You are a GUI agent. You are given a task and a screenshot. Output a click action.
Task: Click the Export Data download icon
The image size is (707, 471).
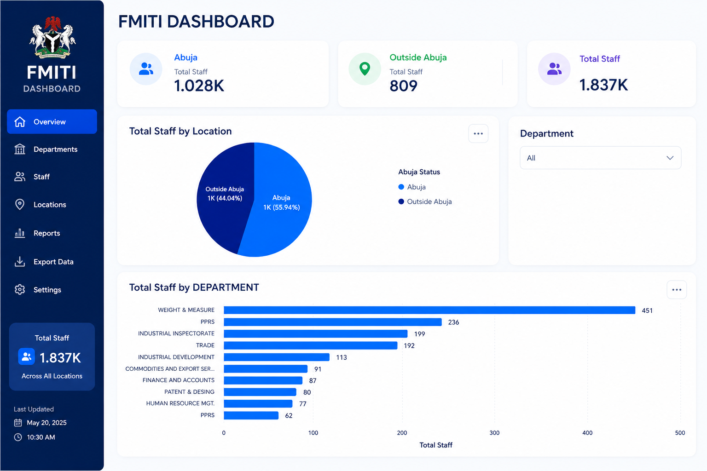pos(20,261)
